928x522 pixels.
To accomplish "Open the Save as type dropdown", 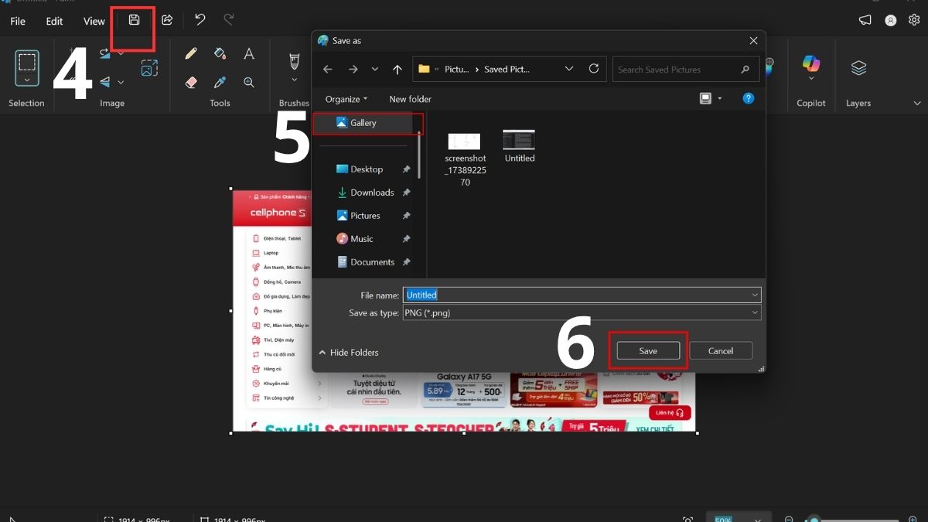I will (x=756, y=312).
